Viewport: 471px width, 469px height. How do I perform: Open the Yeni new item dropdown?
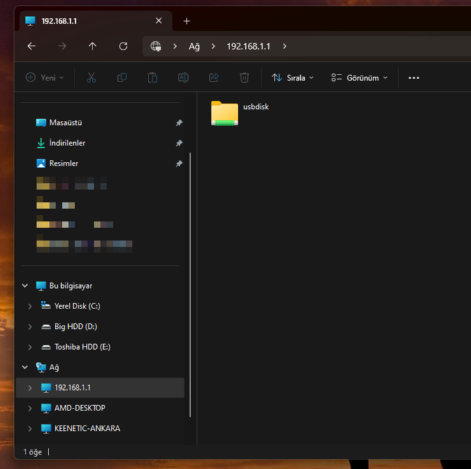pos(45,78)
